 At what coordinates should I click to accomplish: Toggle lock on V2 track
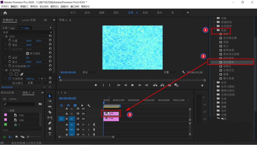point(67,114)
